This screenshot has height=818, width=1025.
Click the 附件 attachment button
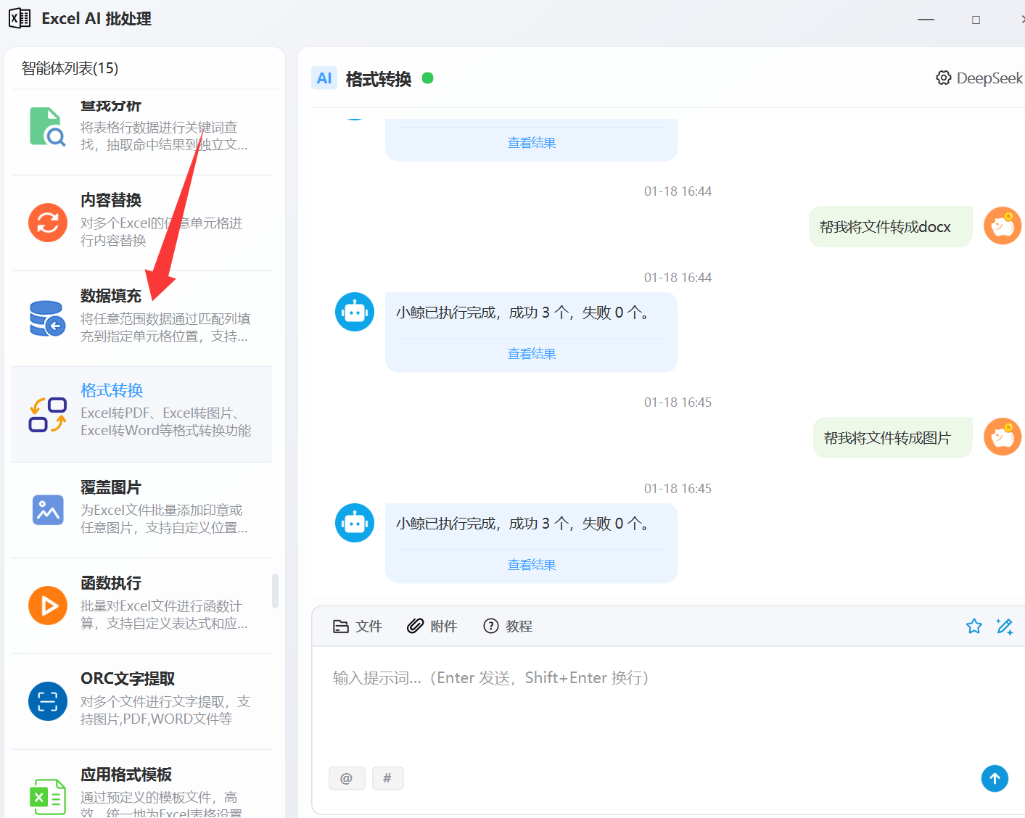pos(432,626)
